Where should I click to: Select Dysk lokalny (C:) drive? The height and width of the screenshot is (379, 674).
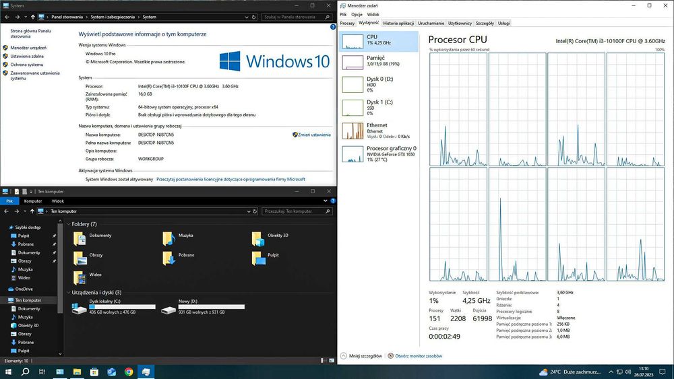click(x=113, y=307)
